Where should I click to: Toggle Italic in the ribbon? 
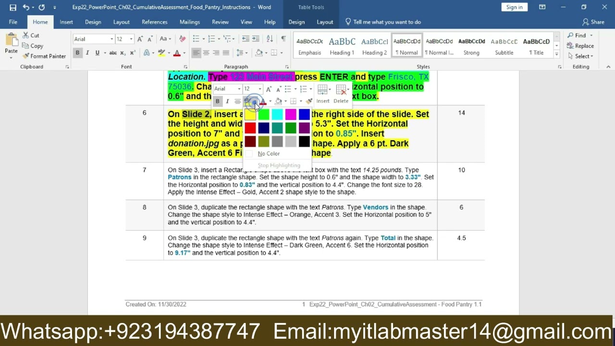point(87,53)
